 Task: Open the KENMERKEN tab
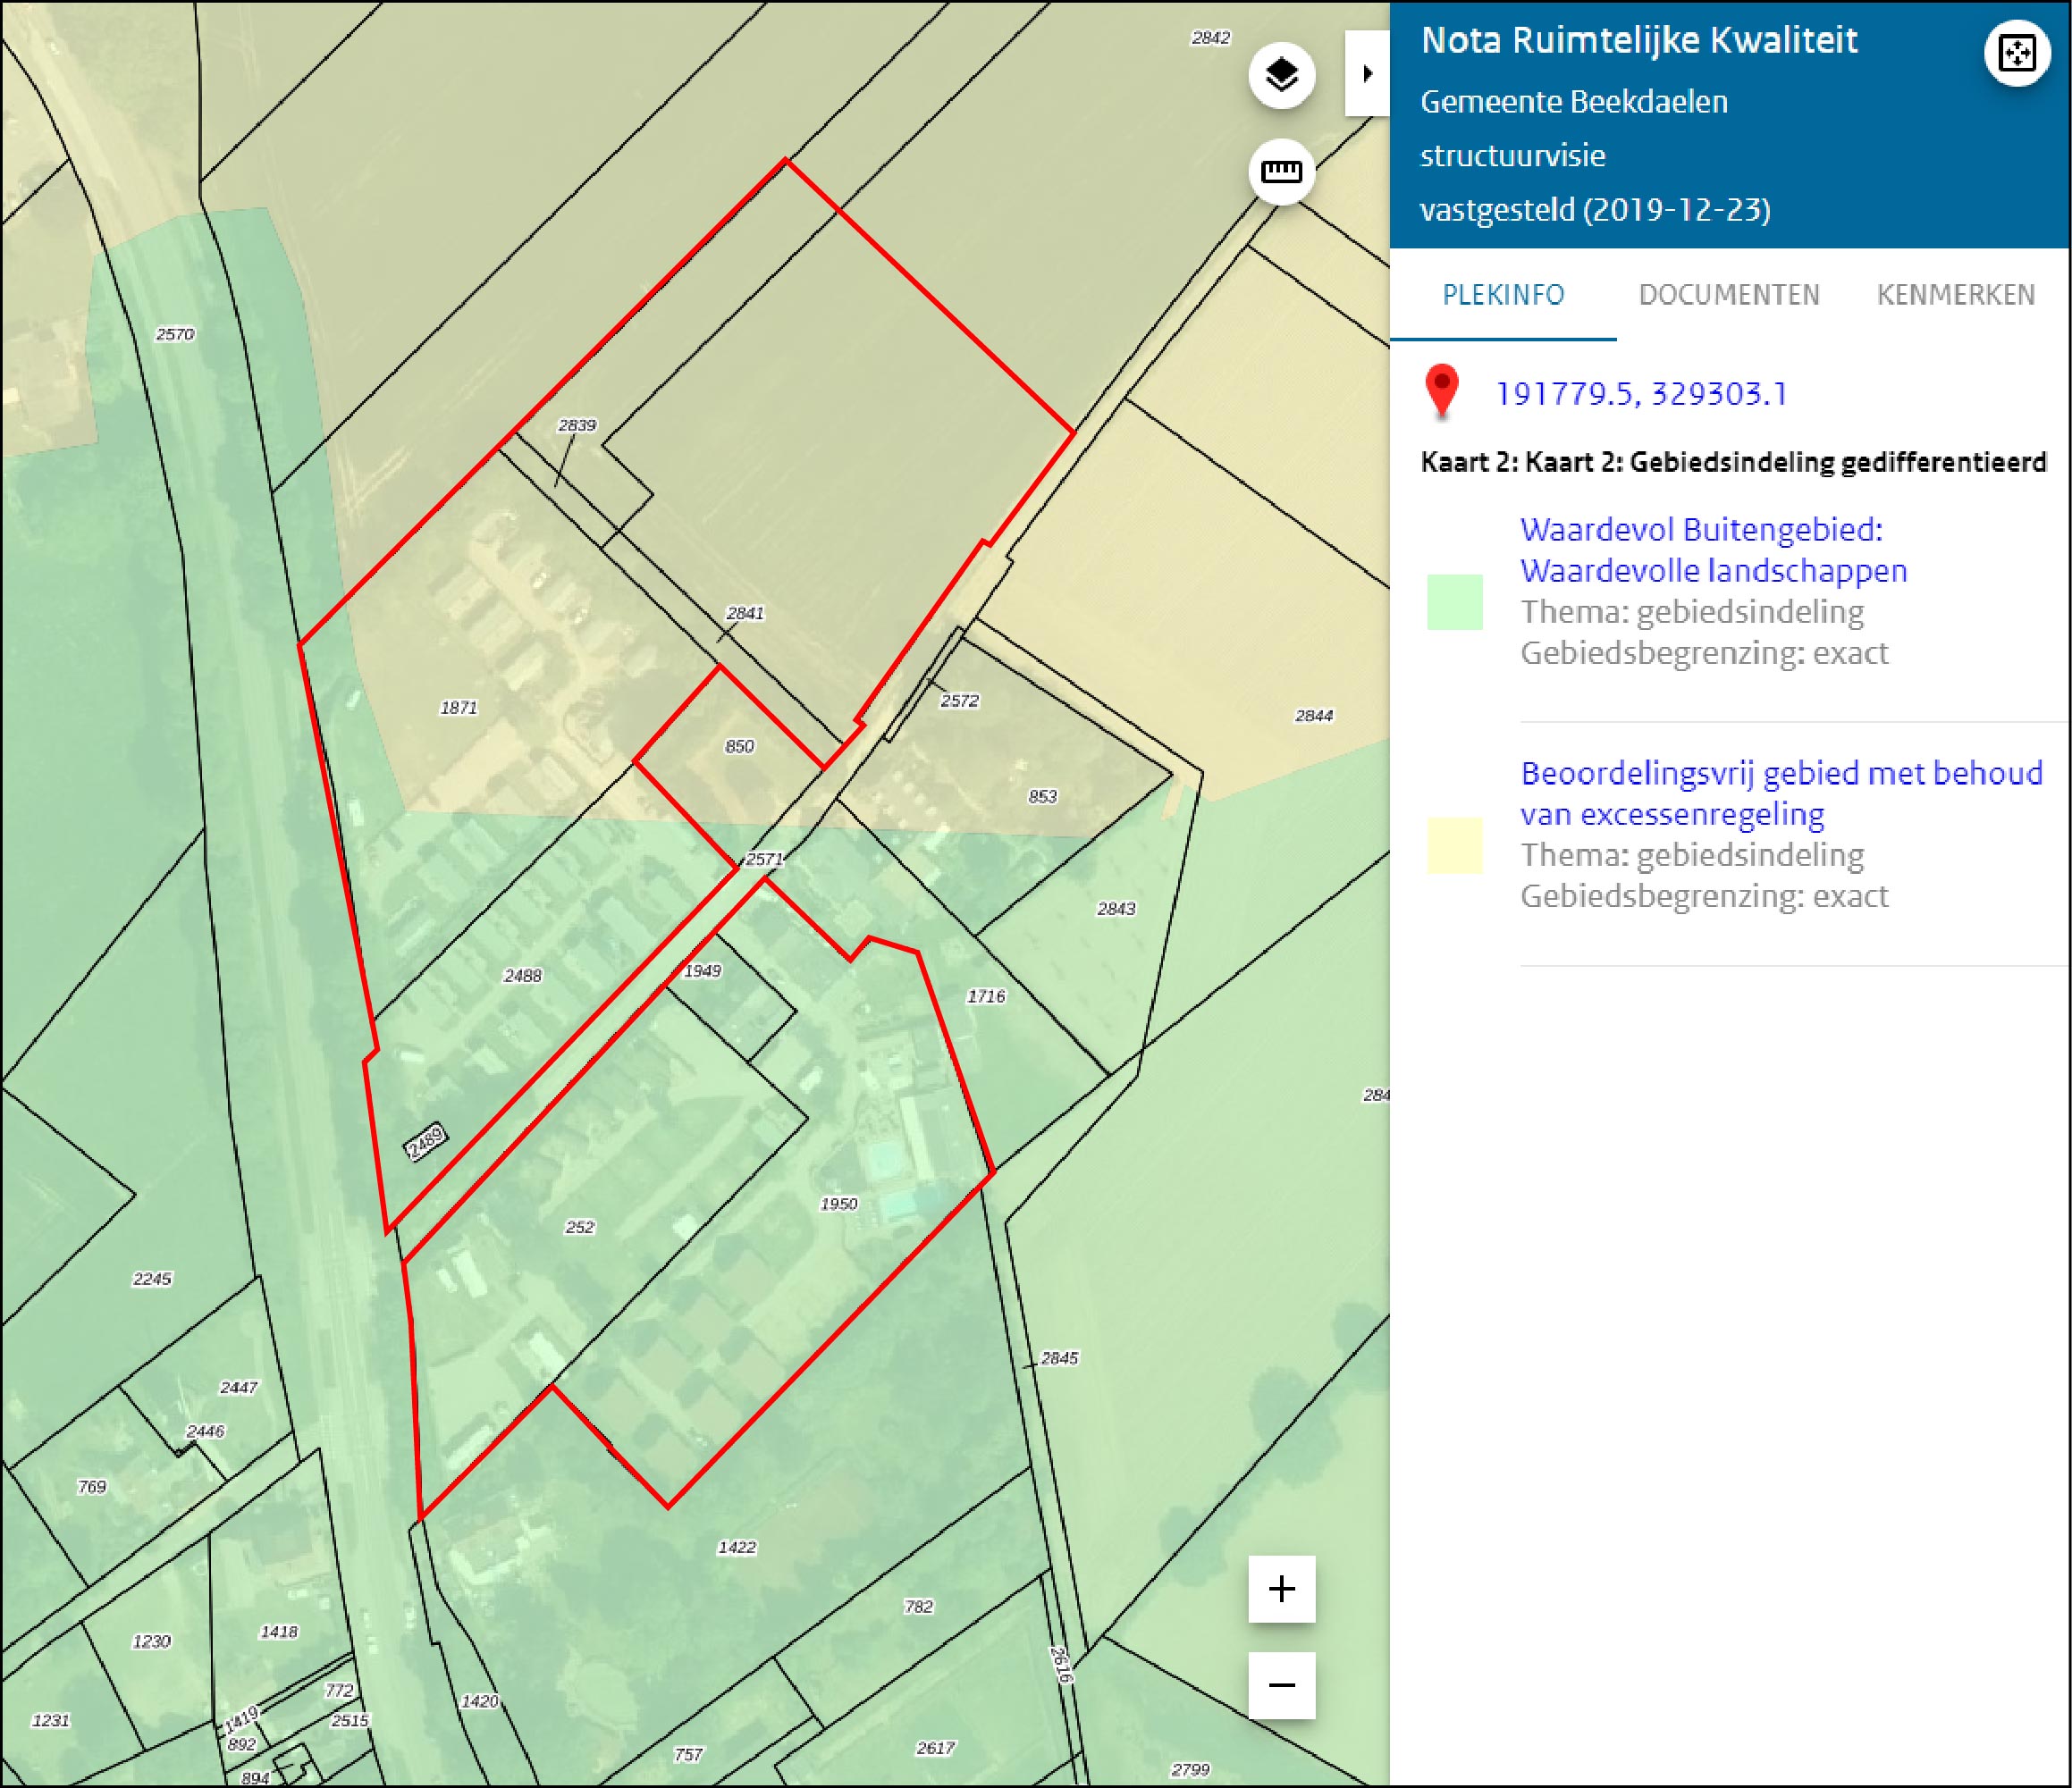click(1955, 295)
